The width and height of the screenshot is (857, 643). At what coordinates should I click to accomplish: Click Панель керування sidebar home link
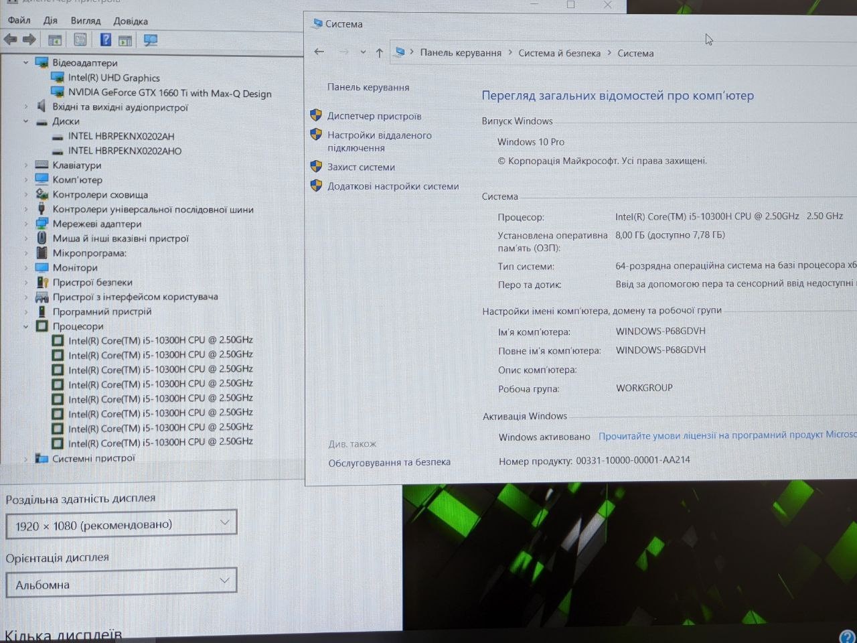point(368,87)
